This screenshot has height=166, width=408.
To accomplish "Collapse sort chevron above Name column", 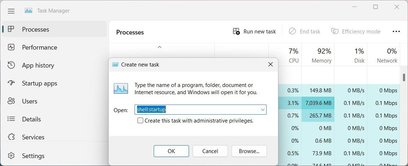I will [160, 47].
